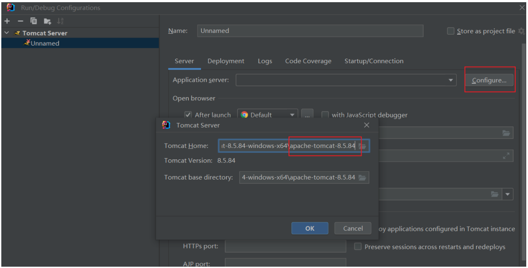The width and height of the screenshot is (528, 268).
Task: Click the AJP port input field
Action: point(285,263)
